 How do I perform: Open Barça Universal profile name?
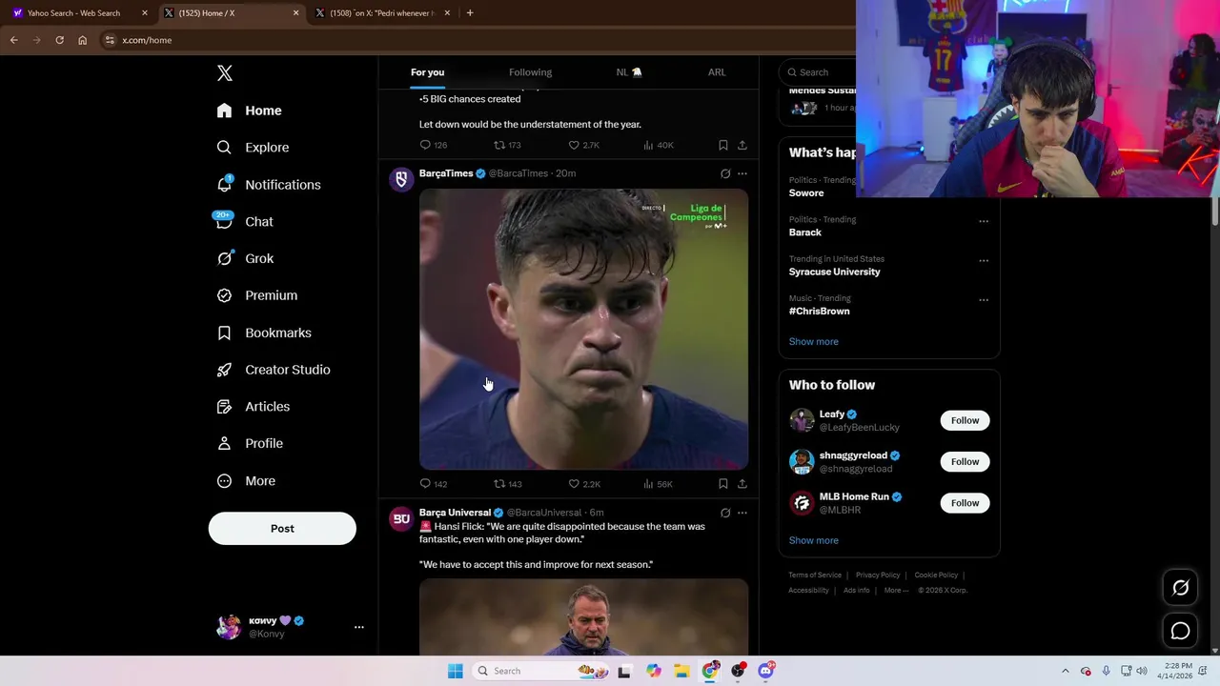pos(455,513)
